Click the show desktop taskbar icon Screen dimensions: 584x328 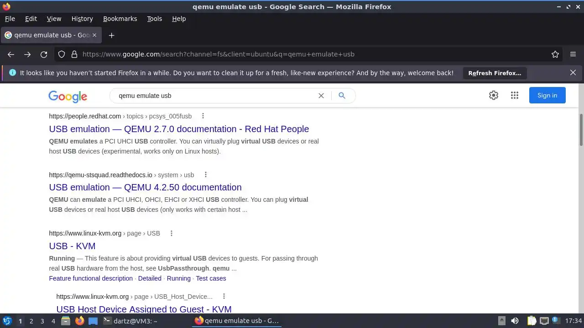click(x=93, y=321)
